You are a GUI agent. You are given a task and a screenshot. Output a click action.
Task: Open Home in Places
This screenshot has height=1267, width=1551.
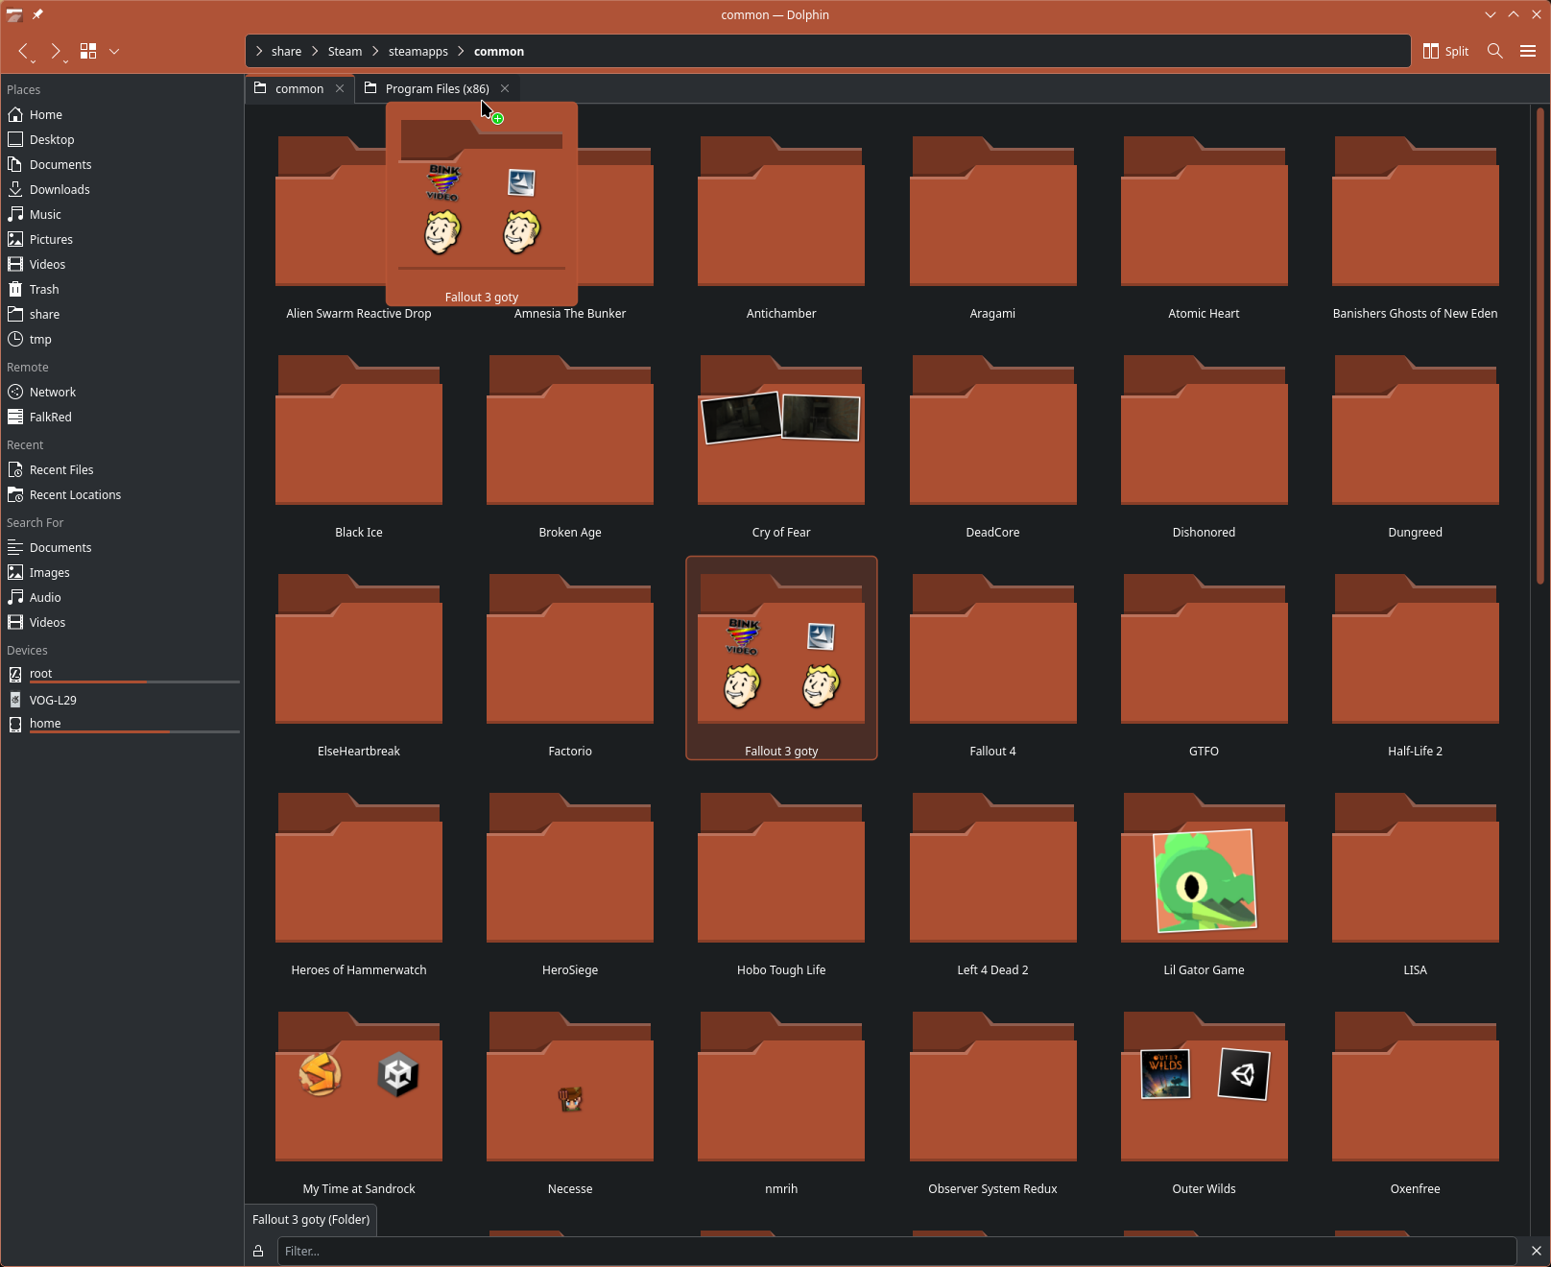point(122,114)
